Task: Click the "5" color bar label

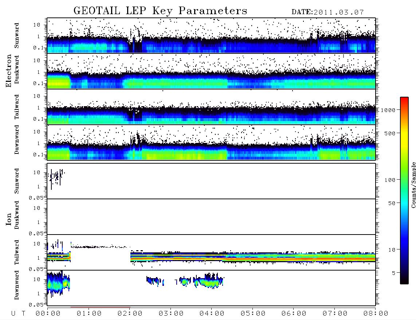Action: pos(393,273)
